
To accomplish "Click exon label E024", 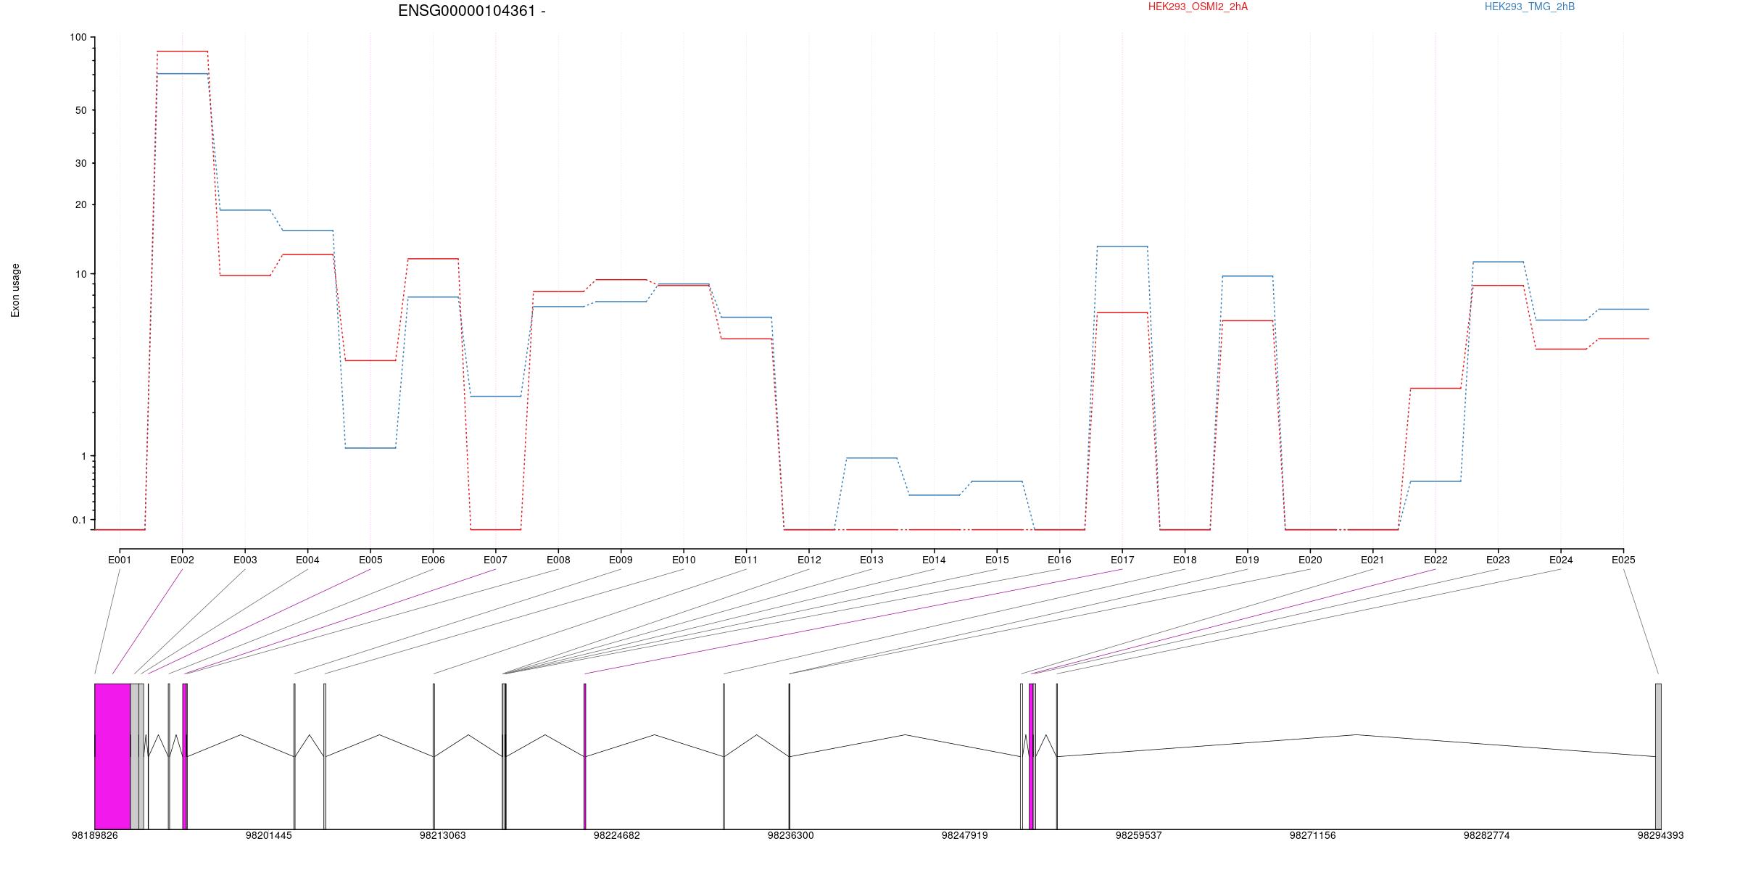I will (x=1561, y=560).
